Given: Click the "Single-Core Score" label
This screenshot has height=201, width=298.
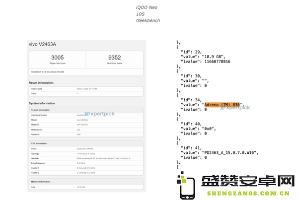Looking at the screenshot, I should 58,63.
